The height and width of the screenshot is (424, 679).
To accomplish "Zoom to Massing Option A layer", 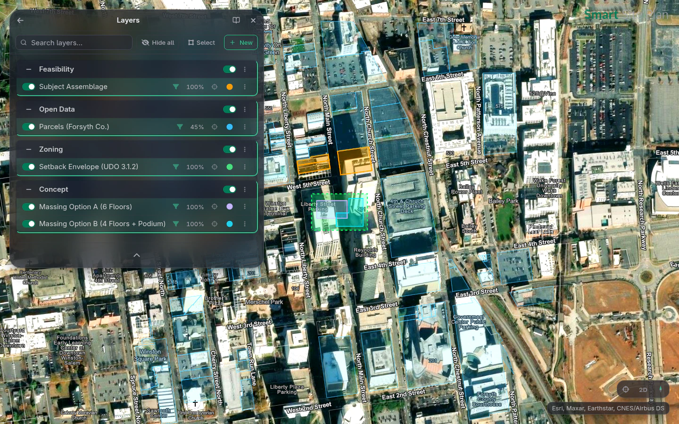I will (x=215, y=207).
